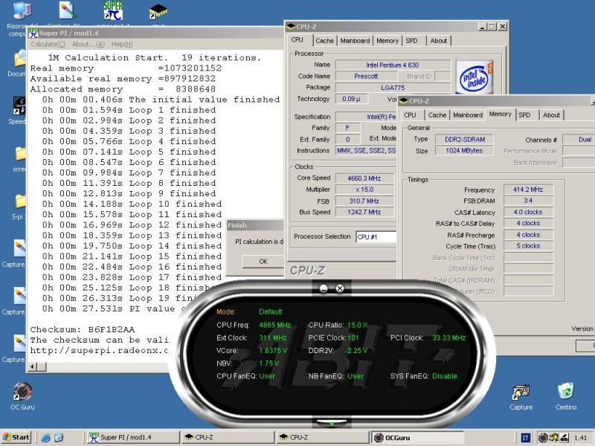This screenshot has width=595, height=446.
Task: Click the back CPU-Z window's title icon
Action: [x=291, y=27]
